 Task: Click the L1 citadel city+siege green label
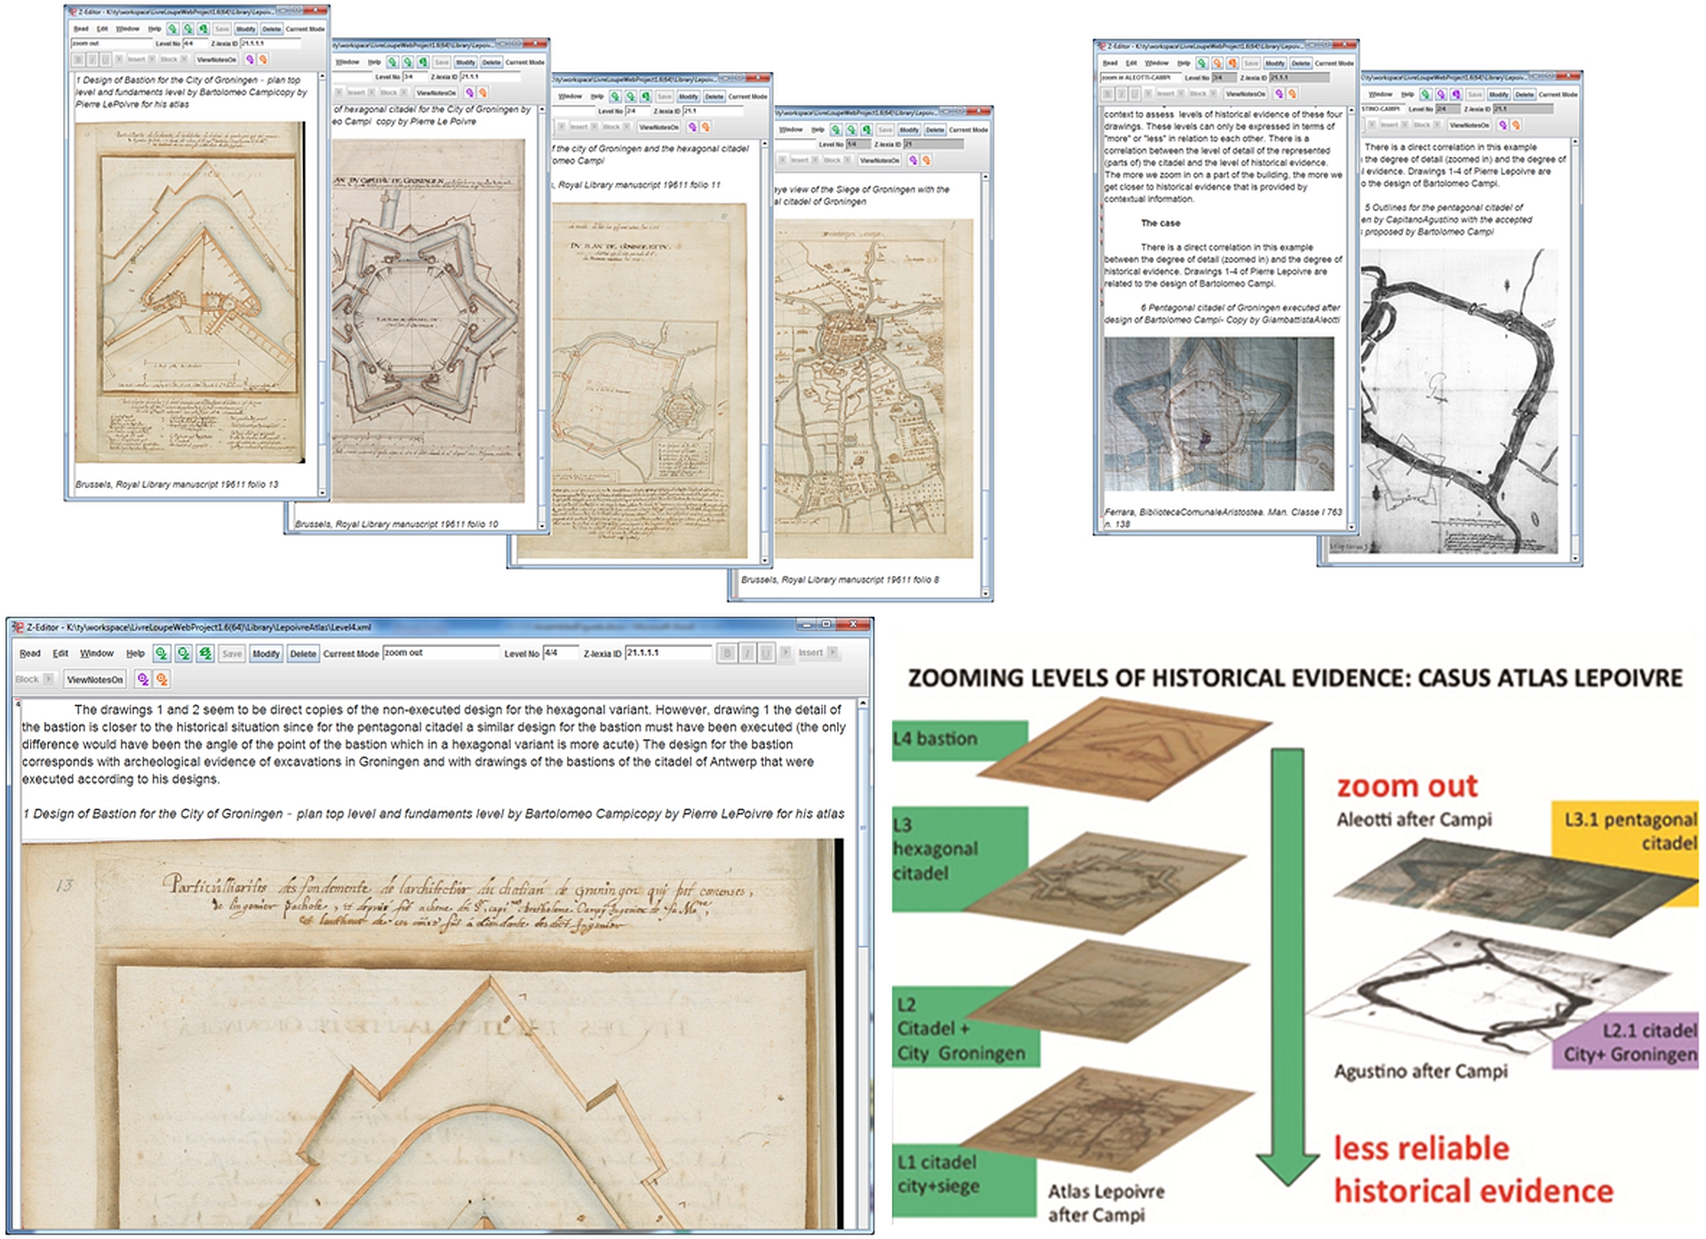965,1179
